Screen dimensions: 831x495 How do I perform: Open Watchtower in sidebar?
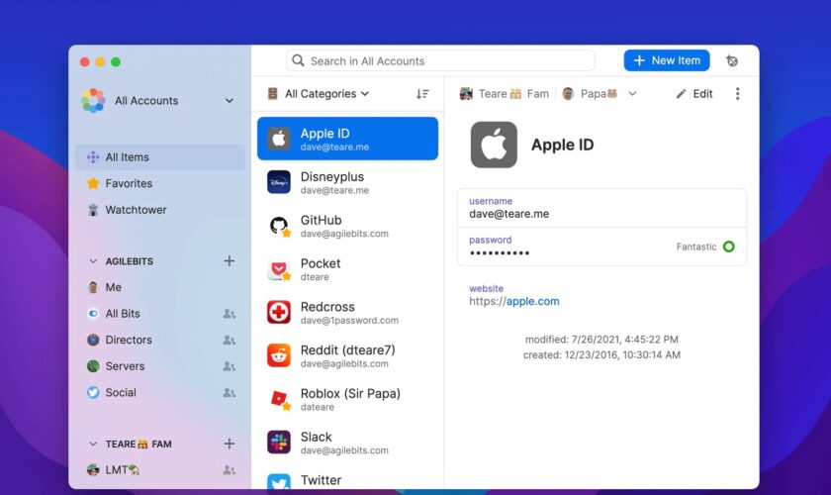pos(160,210)
